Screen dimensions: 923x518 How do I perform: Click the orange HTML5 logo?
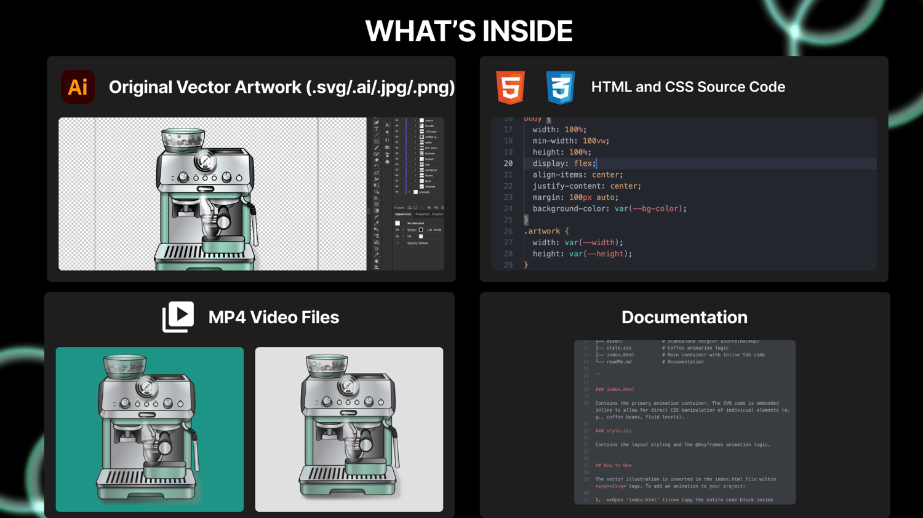511,87
